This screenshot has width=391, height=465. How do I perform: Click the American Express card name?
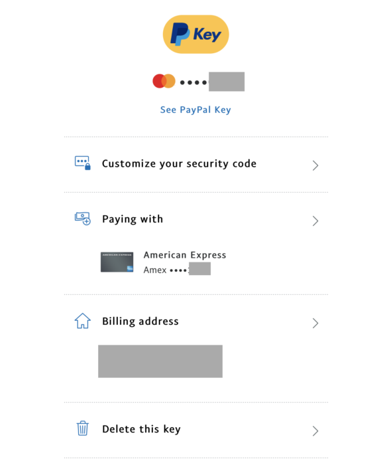[185, 255]
